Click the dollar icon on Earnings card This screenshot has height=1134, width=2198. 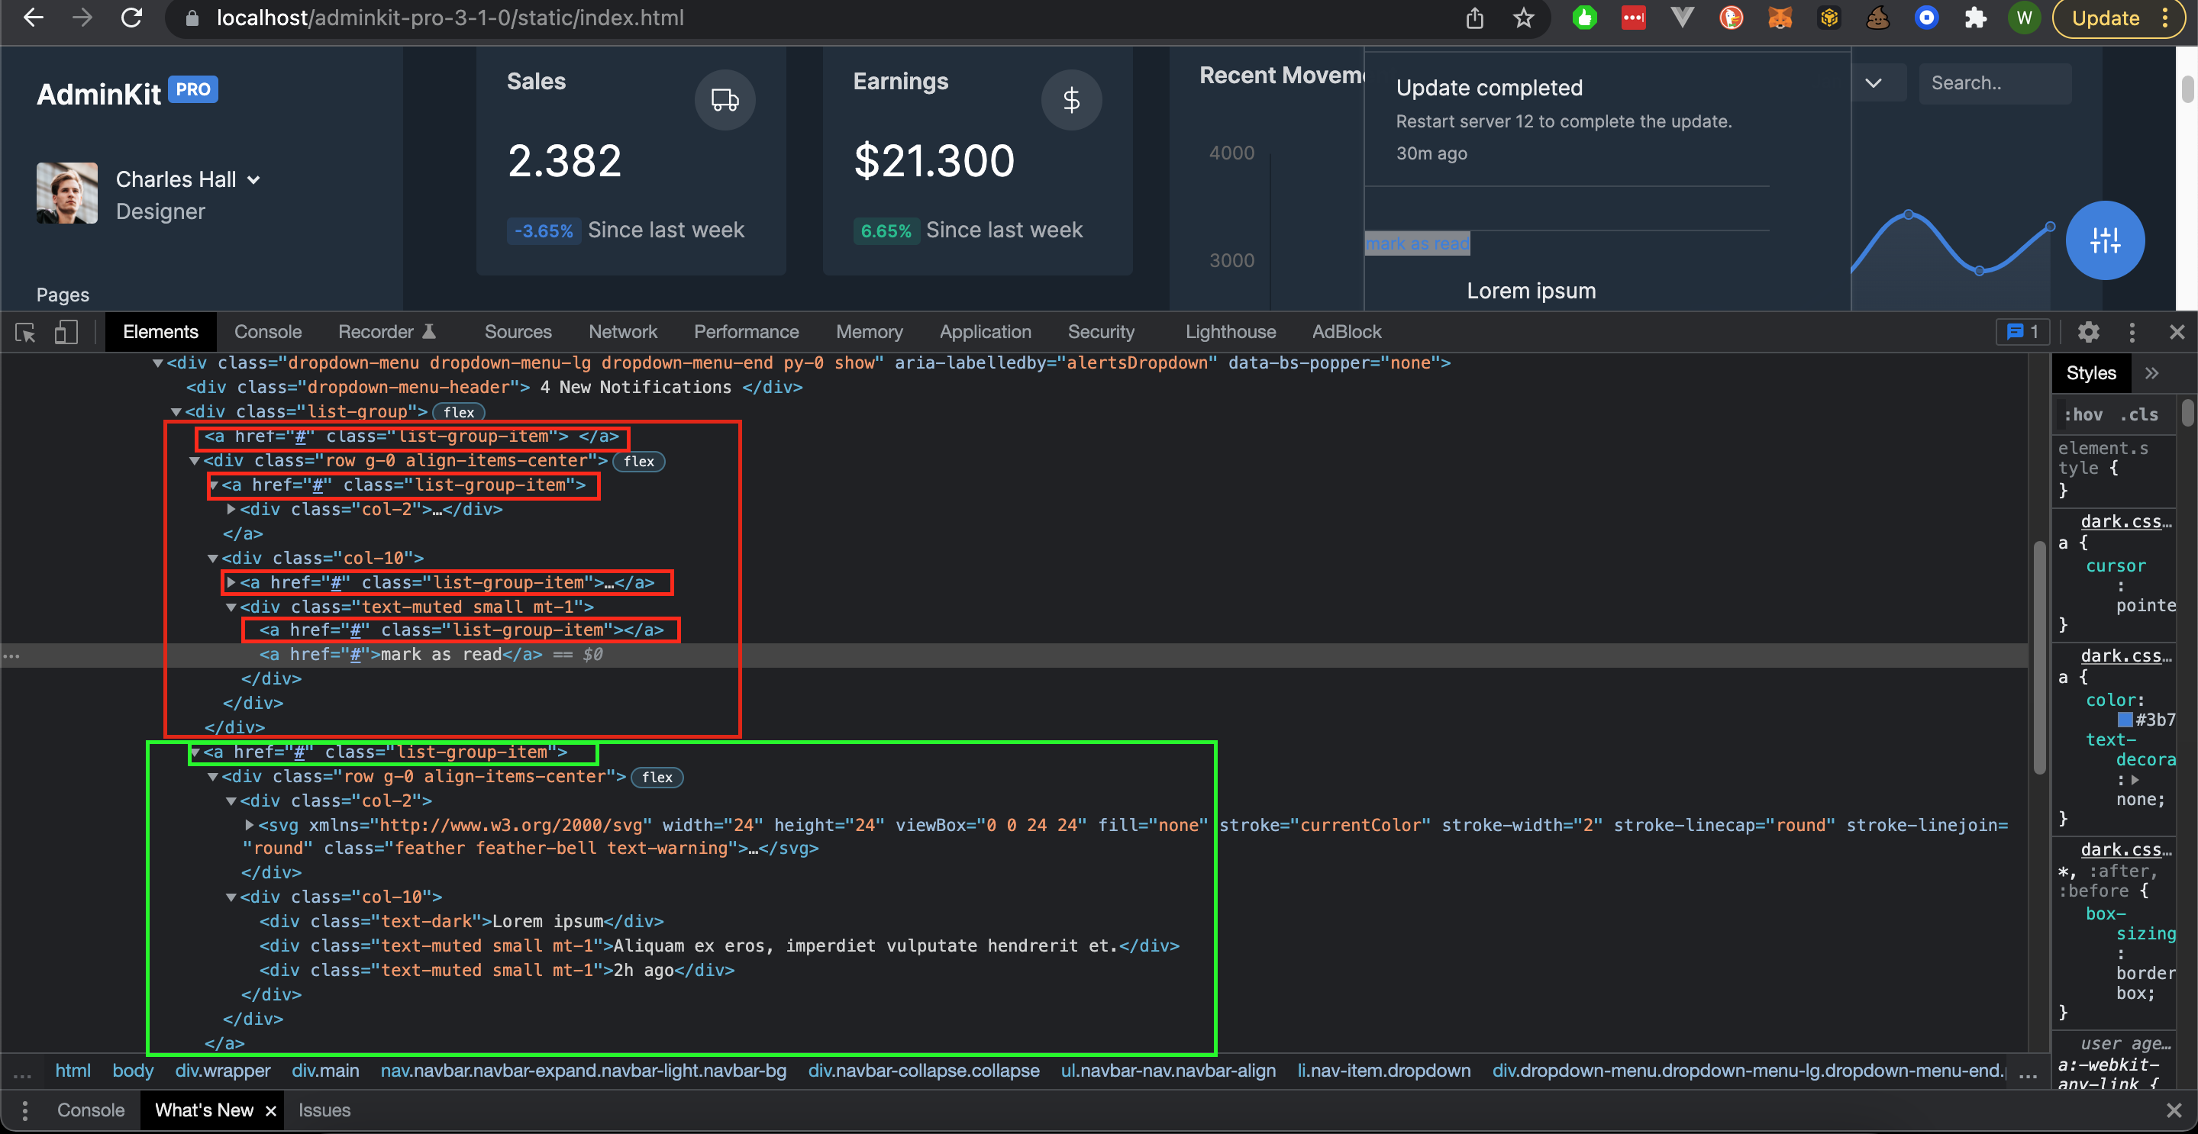click(1072, 100)
